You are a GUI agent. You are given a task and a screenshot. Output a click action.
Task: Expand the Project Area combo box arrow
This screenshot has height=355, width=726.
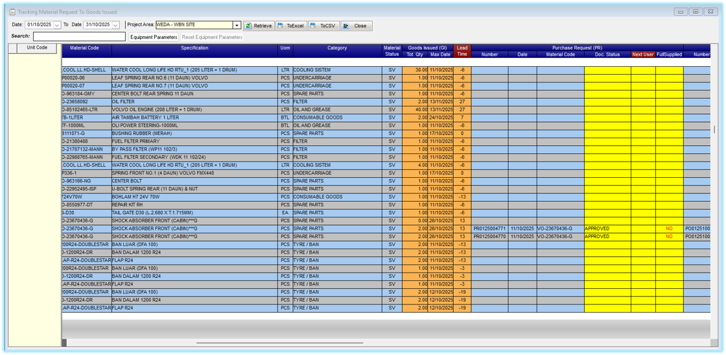(237, 25)
